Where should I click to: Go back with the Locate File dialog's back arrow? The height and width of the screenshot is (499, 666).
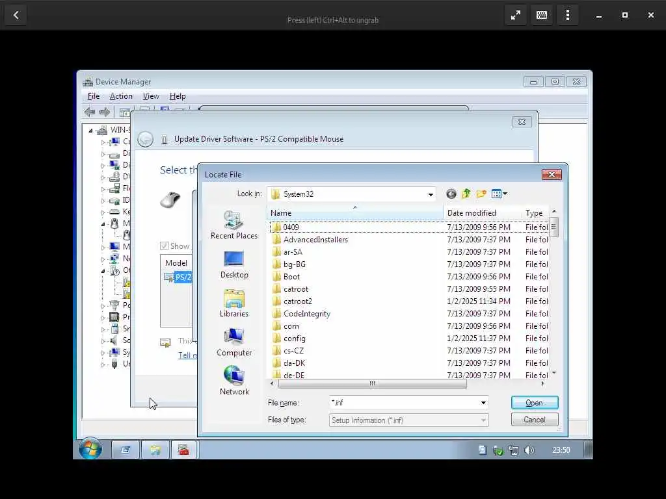click(451, 194)
